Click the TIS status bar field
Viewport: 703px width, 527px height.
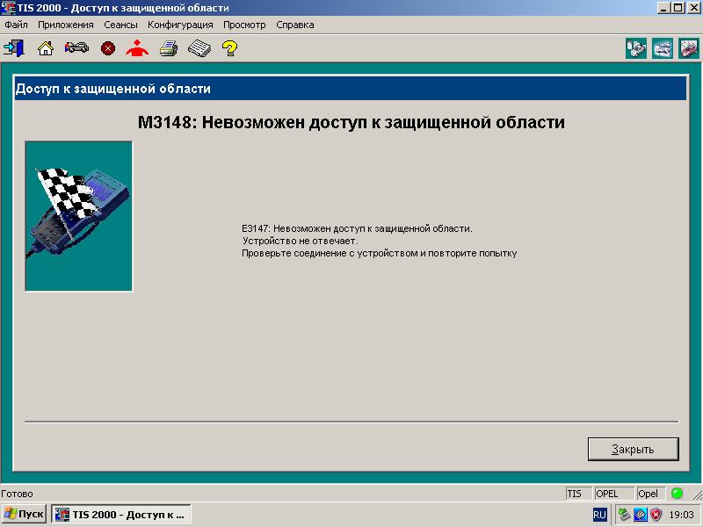578,494
